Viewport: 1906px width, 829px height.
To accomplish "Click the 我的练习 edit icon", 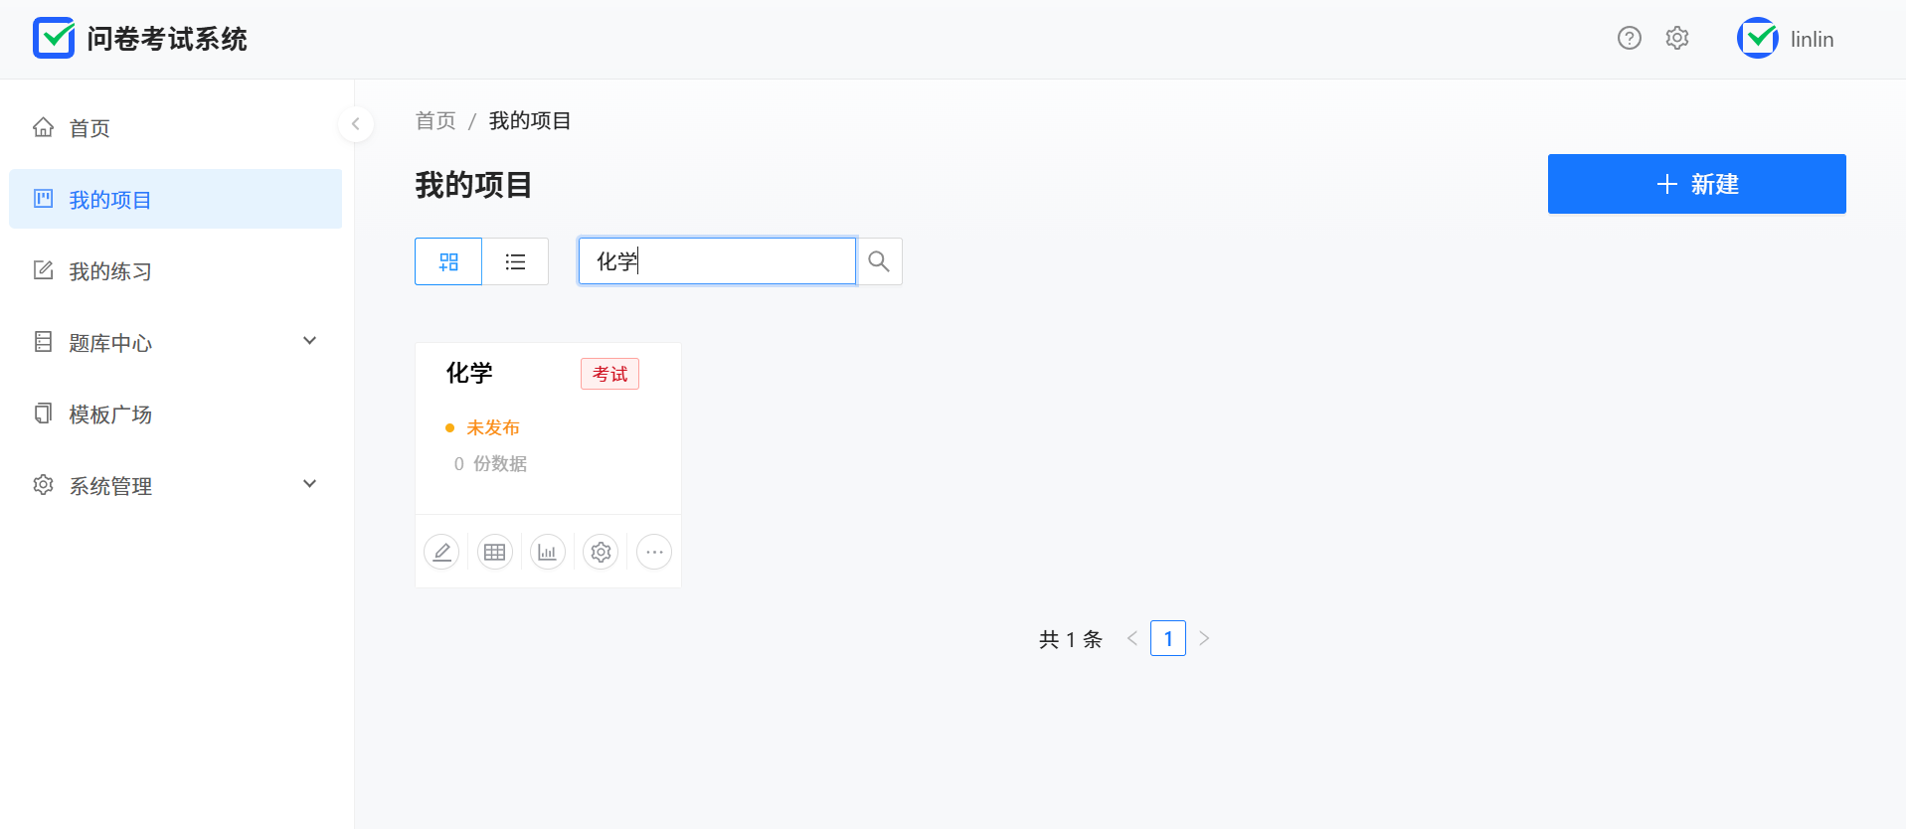I will [x=43, y=269].
